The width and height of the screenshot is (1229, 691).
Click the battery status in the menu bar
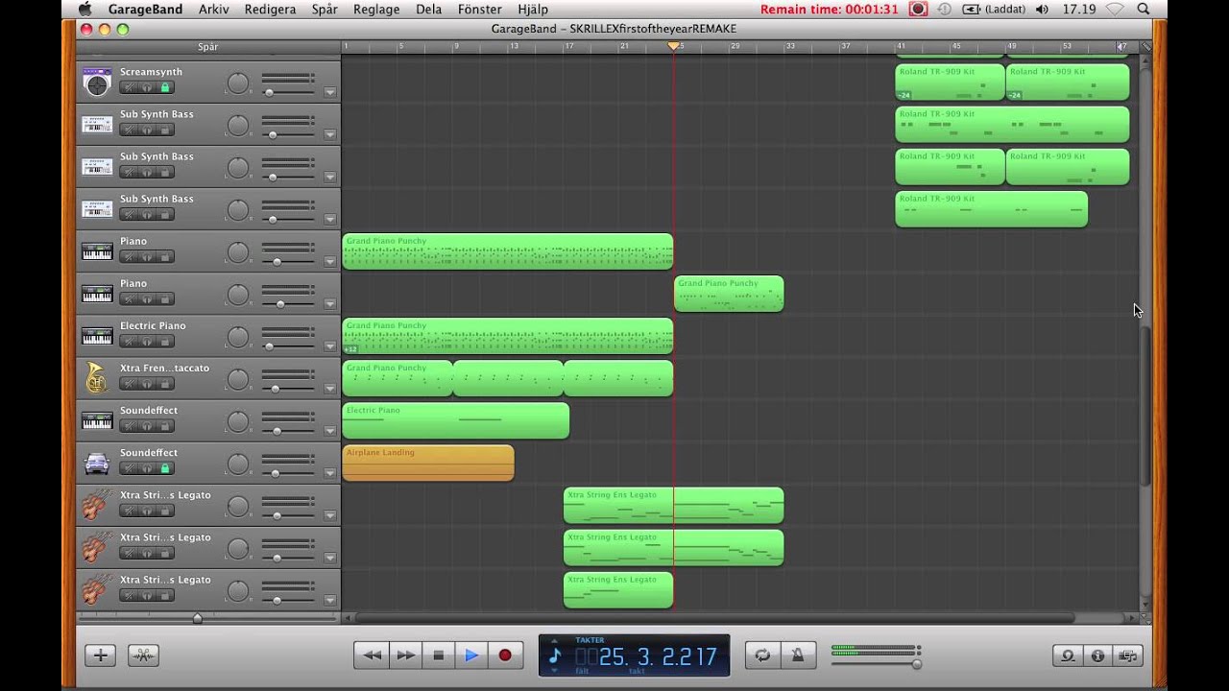pos(994,9)
